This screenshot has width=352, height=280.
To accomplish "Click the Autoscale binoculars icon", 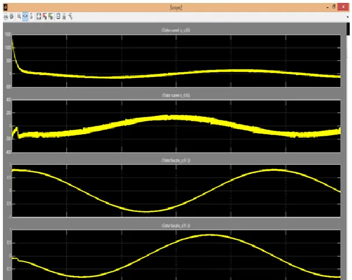I will click(x=39, y=16).
